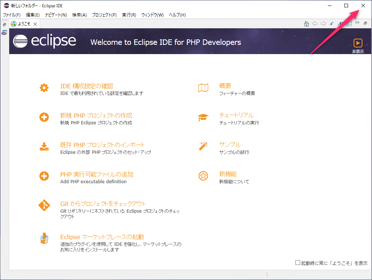Open the 概要 link
Viewport: 372px width, 280px height.
tap(225, 86)
